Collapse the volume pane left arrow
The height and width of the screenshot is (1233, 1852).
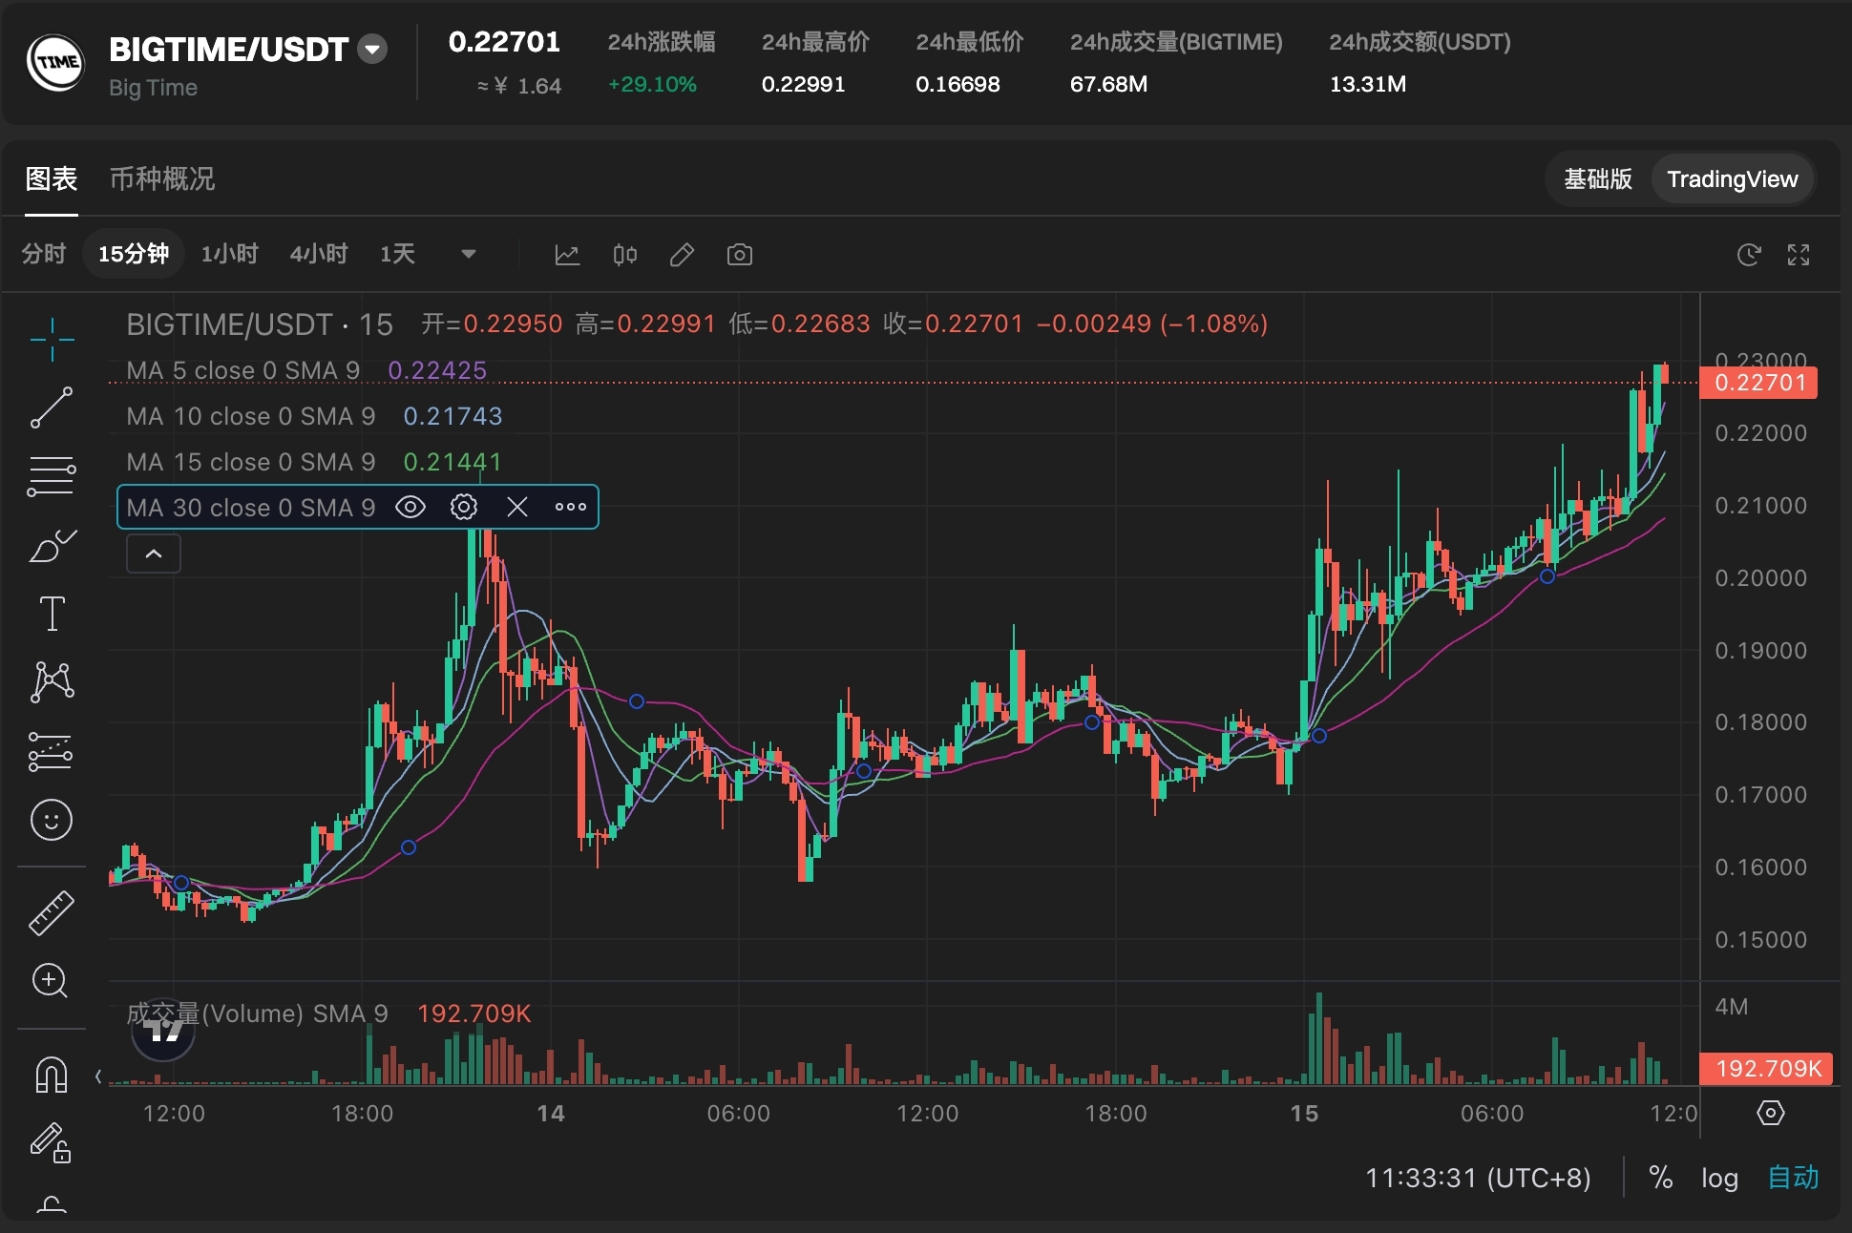pyautogui.click(x=98, y=1076)
